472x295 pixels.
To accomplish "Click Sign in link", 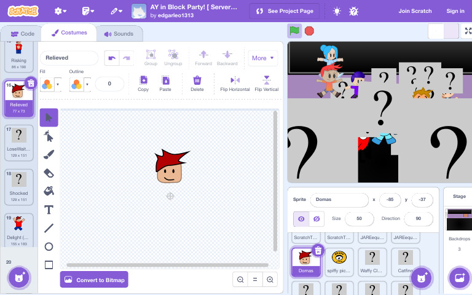I will click(x=455, y=11).
